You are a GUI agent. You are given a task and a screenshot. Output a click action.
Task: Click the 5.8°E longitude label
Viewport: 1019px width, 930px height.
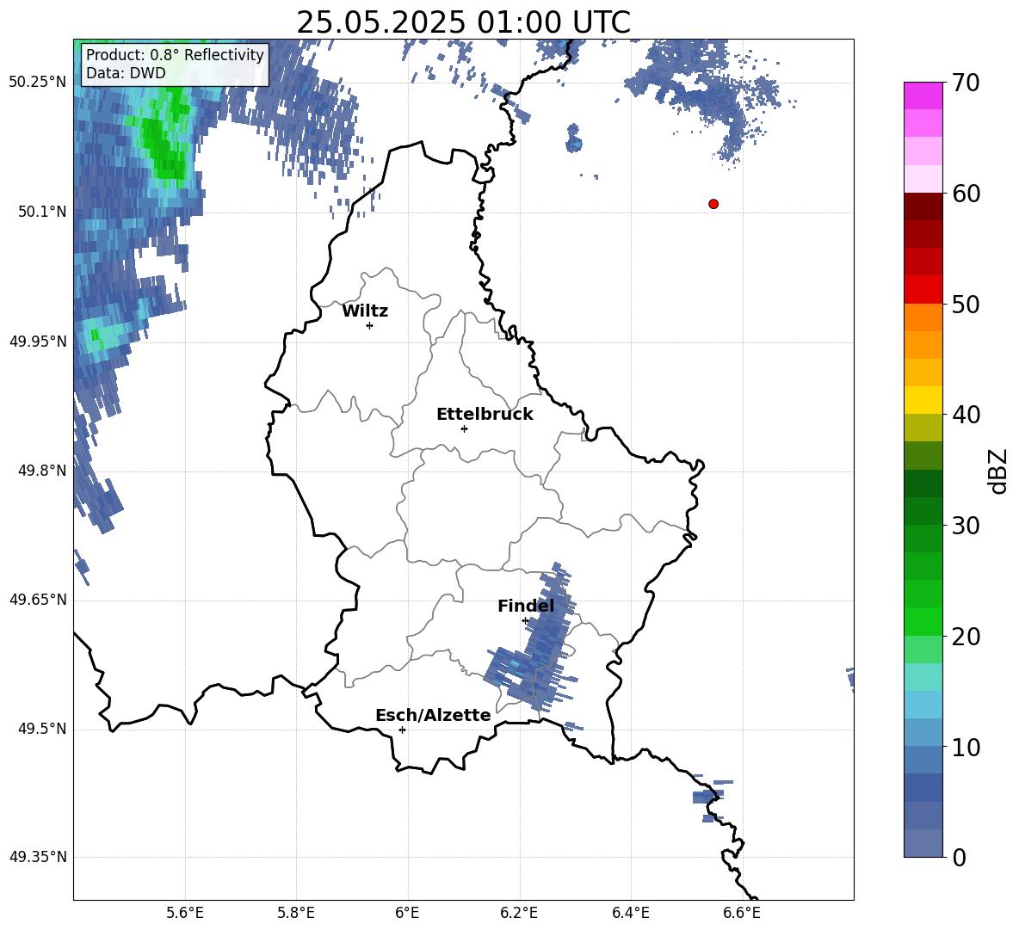pyautogui.click(x=296, y=913)
